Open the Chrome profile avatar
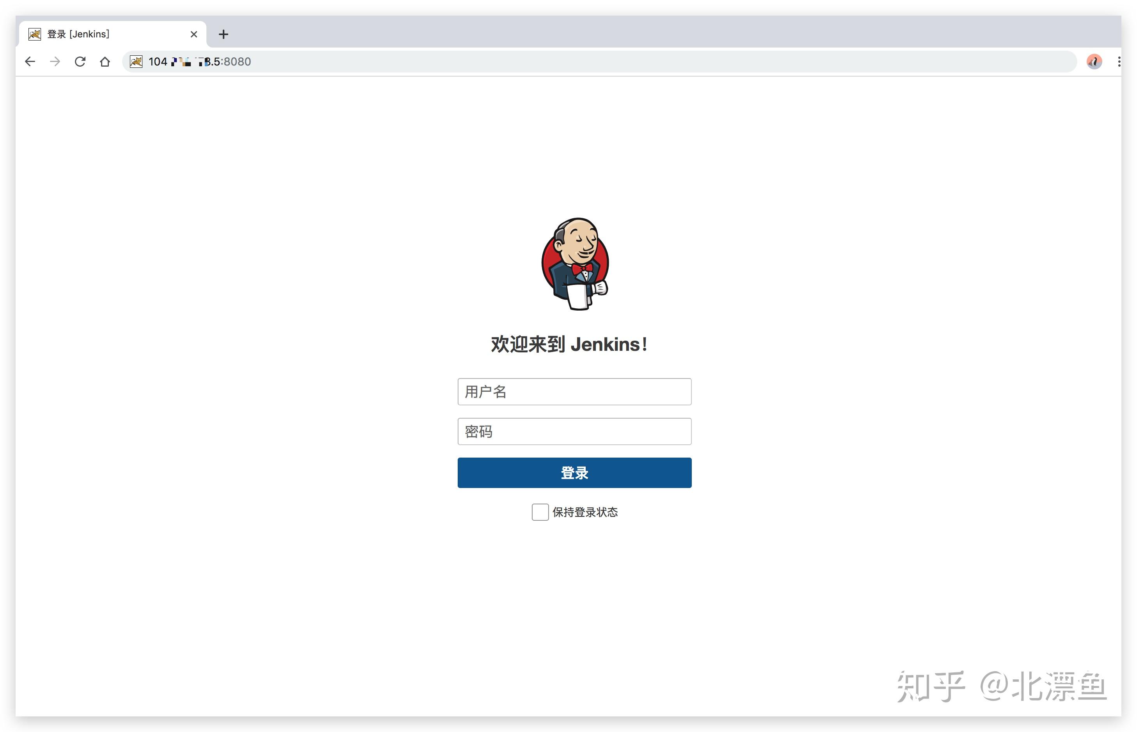The image size is (1137, 732). coord(1094,61)
